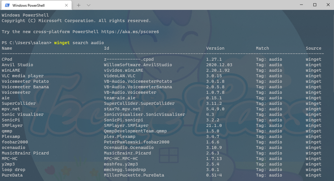Click the qmmp name entry

point(7,131)
